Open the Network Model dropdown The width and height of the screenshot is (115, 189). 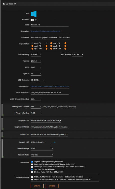42,155
